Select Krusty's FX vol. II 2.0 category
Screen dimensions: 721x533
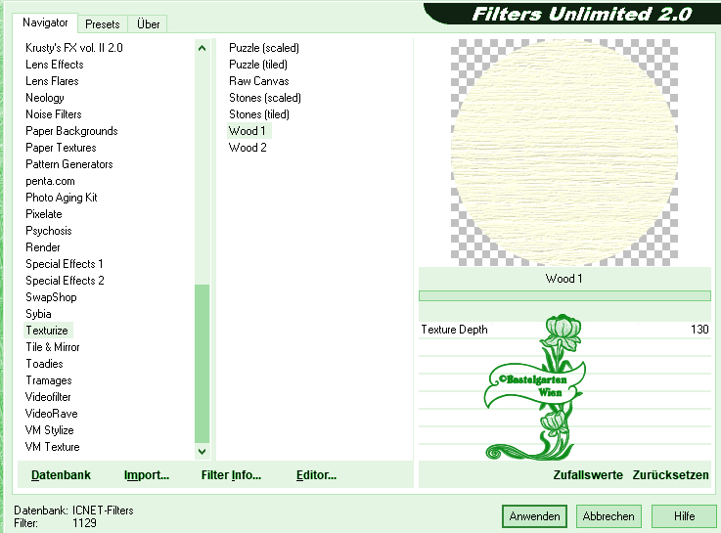[x=74, y=48]
